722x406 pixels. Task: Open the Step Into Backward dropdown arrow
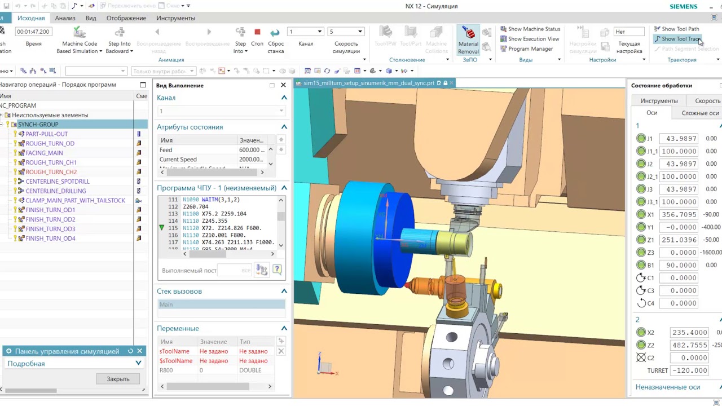tap(131, 51)
